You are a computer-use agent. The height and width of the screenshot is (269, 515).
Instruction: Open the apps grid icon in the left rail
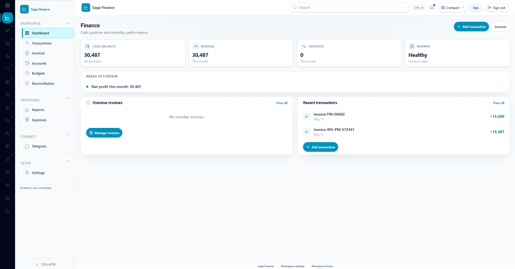[8, 5]
